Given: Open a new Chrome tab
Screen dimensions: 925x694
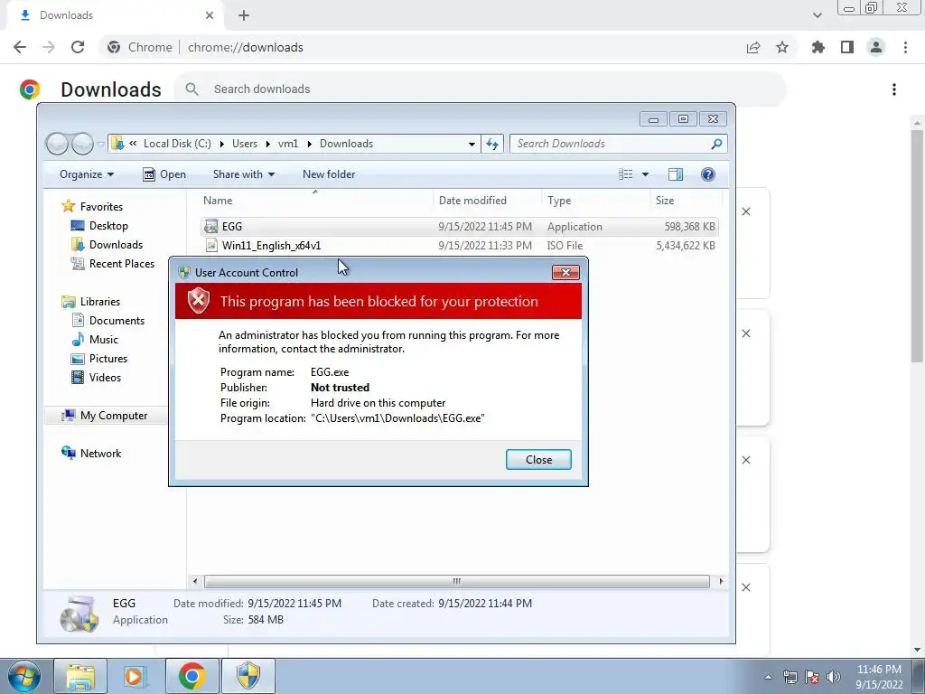Looking at the screenshot, I should (244, 15).
